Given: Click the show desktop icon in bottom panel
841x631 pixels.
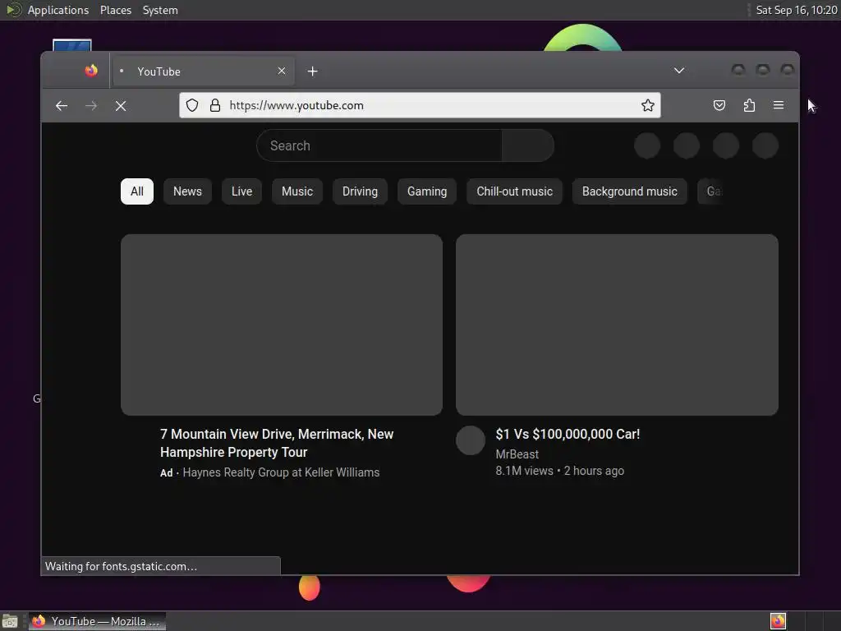Looking at the screenshot, I should coord(10,621).
